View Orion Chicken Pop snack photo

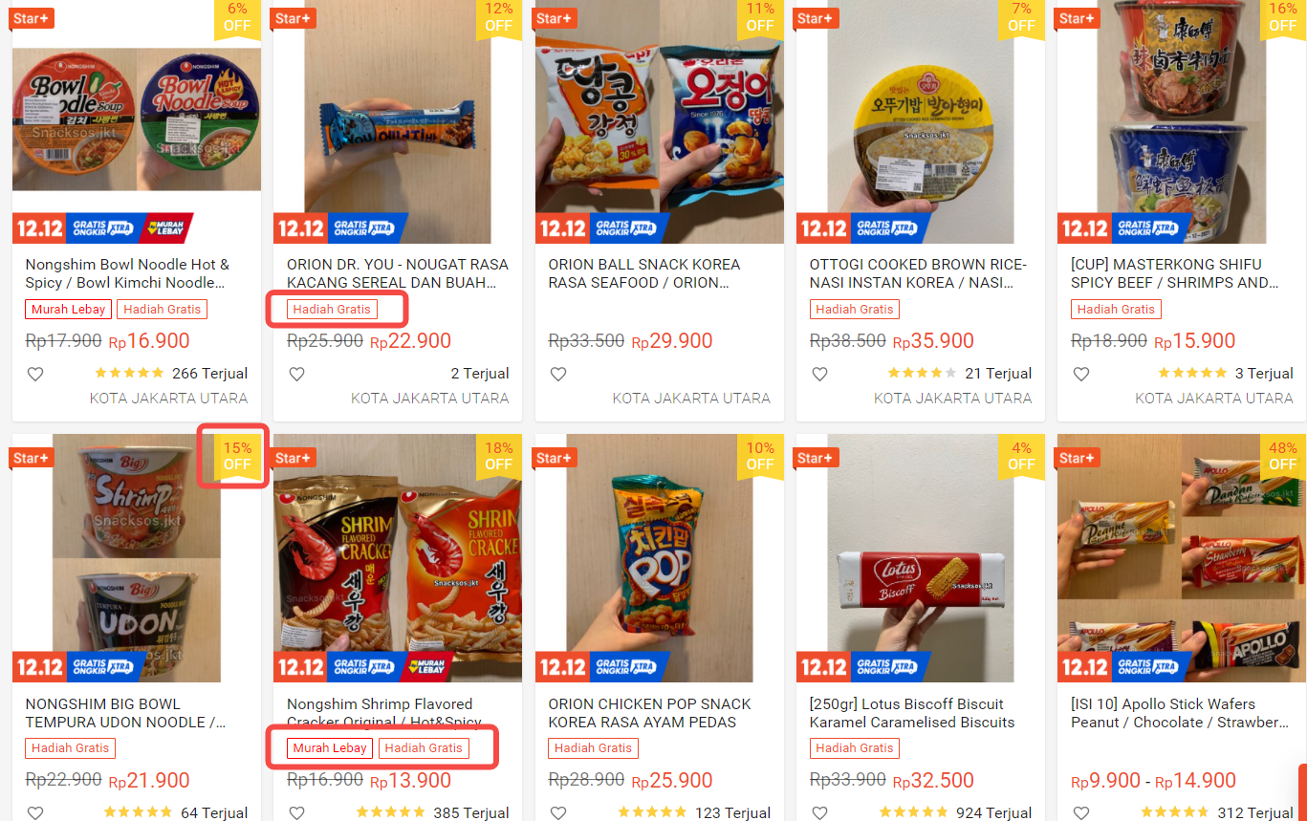(660, 558)
